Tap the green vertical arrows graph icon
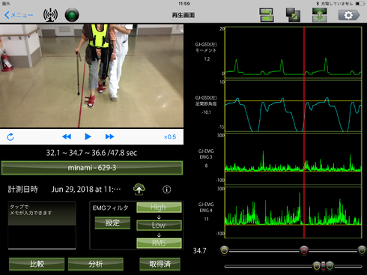Image resolution: width=367 pixels, height=275 pixels. tap(320, 15)
